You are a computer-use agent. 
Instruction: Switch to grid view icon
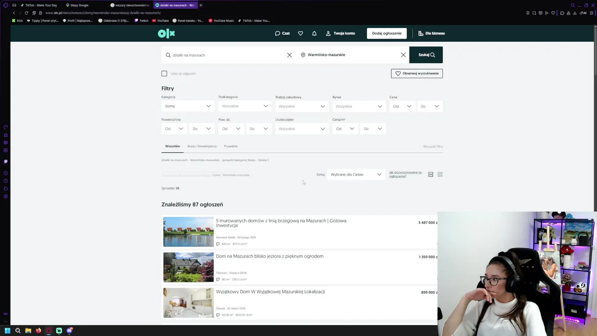tap(440, 175)
